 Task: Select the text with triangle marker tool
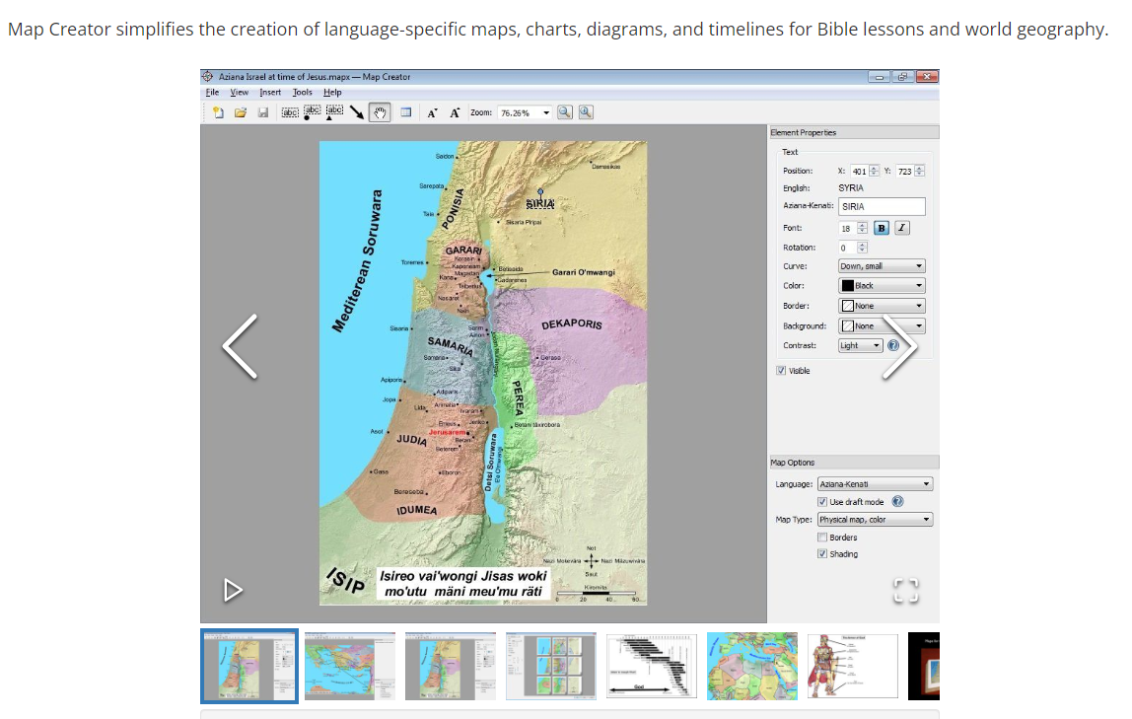coord(332,111)
